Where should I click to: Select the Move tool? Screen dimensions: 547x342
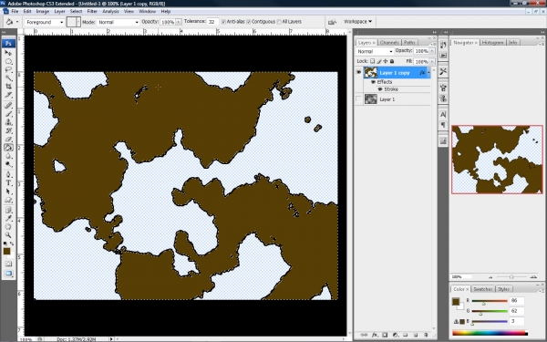pyautogui.click(x=8, y=53)
